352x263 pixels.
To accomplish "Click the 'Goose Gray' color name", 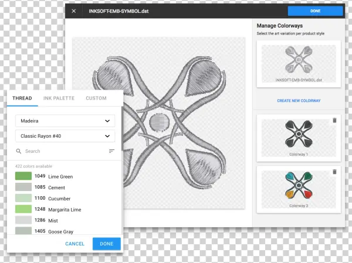I will [x=60, y=231].
